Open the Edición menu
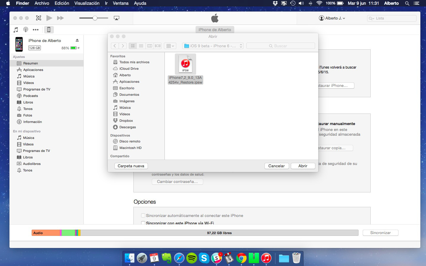This screenshot has height=266, width=426. pyautogui.click(x=62, y=3)
